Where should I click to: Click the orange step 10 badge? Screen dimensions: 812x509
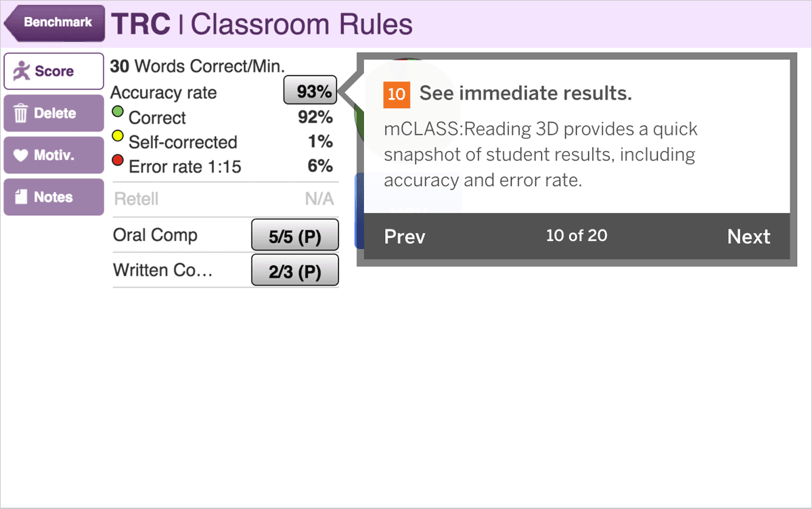[x=397, y=94]
